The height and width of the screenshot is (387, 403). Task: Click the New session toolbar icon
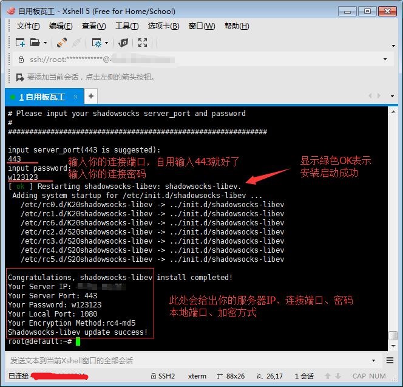coord(20,43)
